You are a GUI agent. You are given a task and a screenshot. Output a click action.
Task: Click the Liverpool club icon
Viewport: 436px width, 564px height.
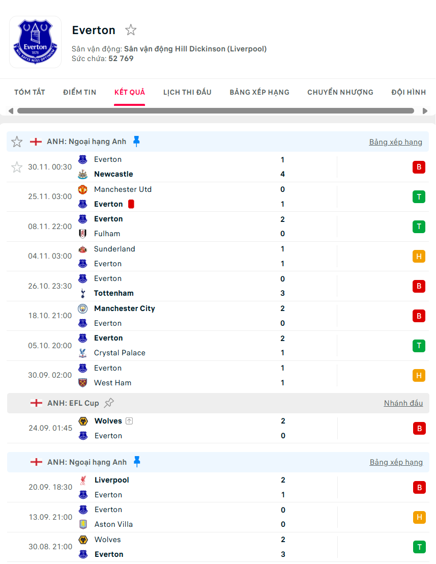[x=82, y=480]
